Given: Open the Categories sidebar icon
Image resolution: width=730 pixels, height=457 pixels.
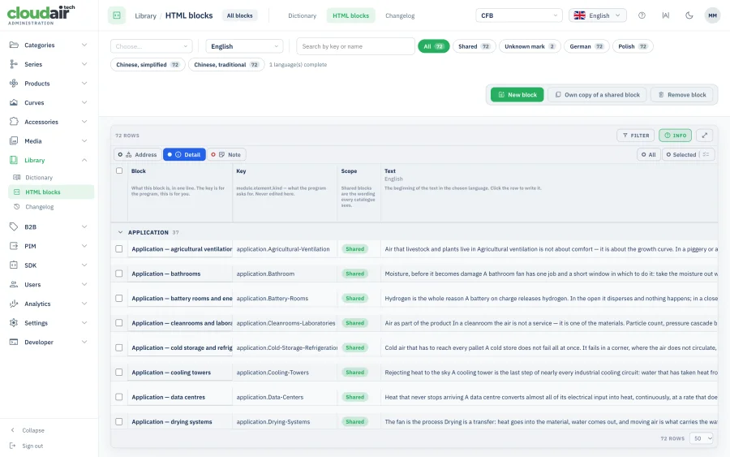Looking at the screenshot, I should coord(14,45).
